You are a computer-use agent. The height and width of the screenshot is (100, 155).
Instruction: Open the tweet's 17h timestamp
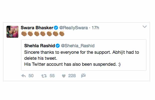(95, 28)
